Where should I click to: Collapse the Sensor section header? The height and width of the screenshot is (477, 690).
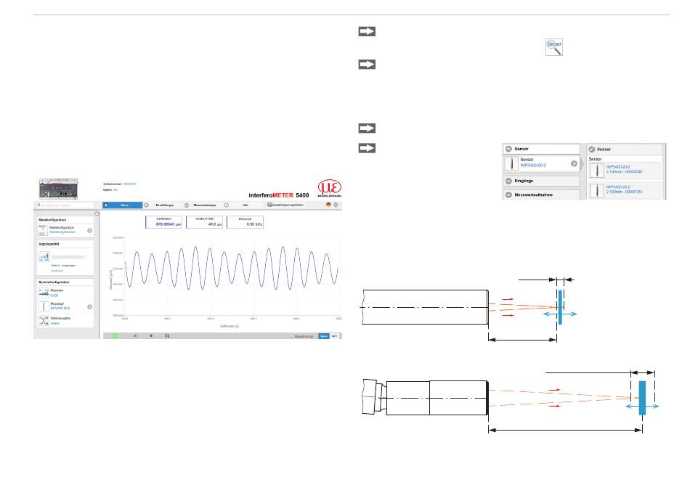click(x=541, y=149)
